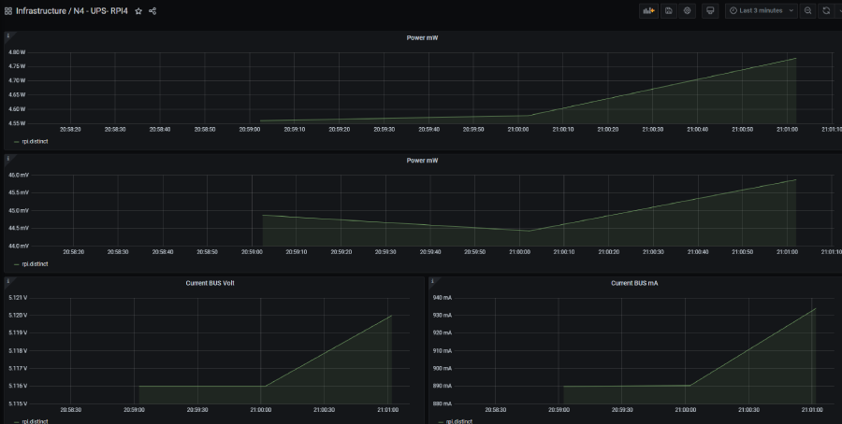Refresh the dashboard
The height and width of the screenshot is (424, 842).
click(x=825, y=10)
